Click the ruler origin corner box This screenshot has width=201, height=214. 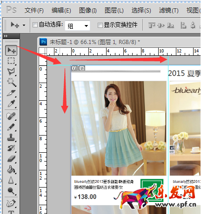pos(43,52)
